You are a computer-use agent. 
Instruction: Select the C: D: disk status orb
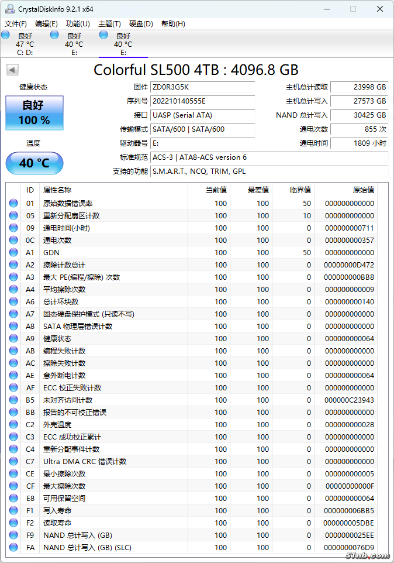5,35
